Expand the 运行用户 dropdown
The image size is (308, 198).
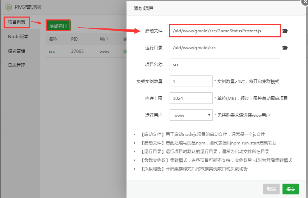point(191,115)
